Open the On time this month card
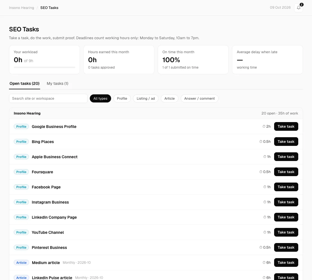The width and height of the screenshot is (312, 280). [193, 60]
